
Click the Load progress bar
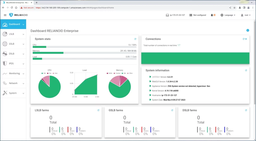pyautogui.click(x=84, y=59)
